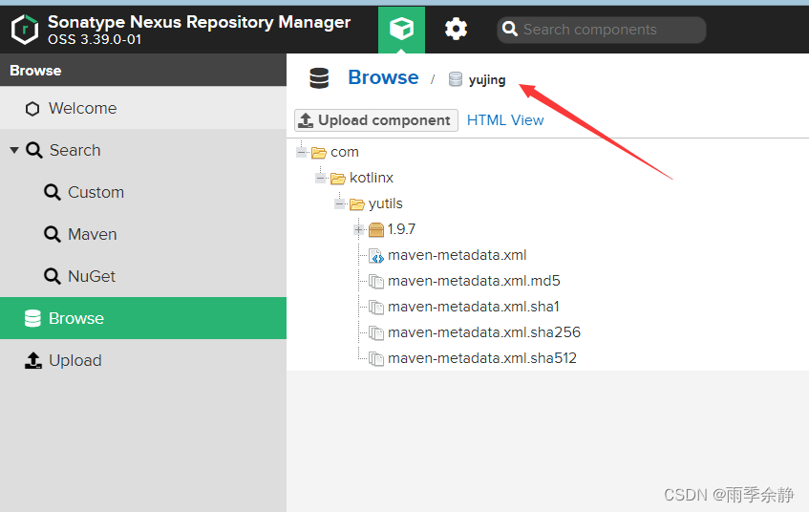Focus the Search components field
Image resolution: width=809 pixels, height=512 pixels.
click(x=602, y=30)
